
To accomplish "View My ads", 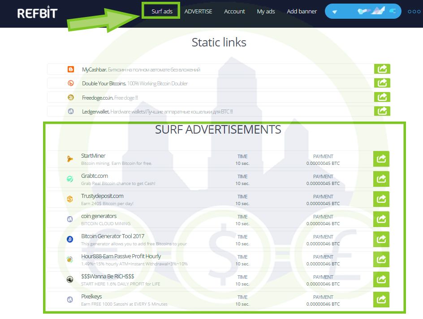I will tap(266, 12).
